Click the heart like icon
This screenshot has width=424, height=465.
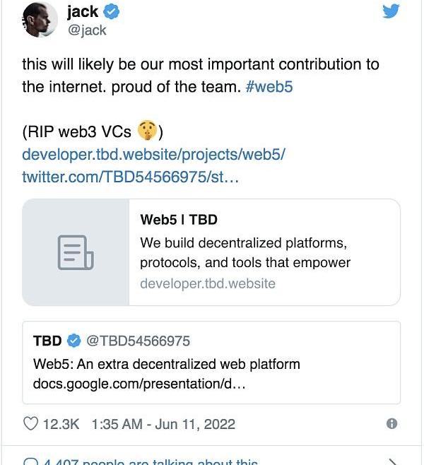click(30, 424)
